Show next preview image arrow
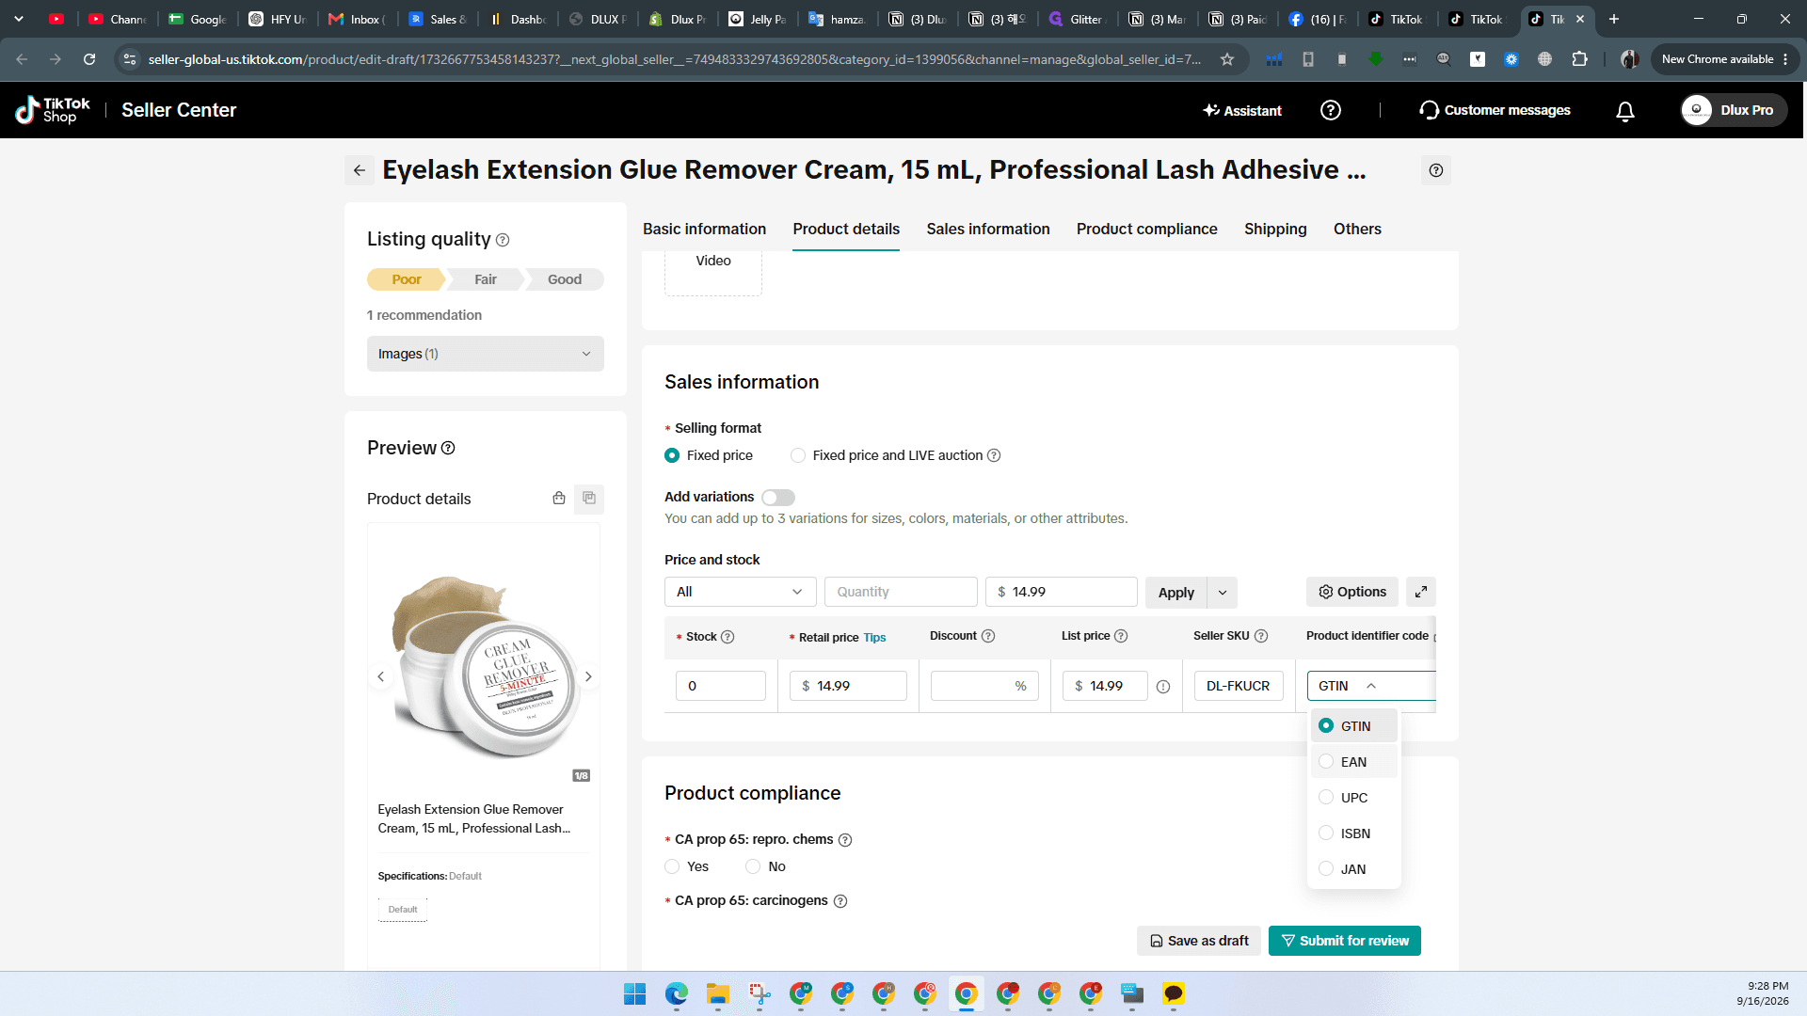Image resolution: width=1807 pixels, height=1016 pixels. (x=588, y=676)
